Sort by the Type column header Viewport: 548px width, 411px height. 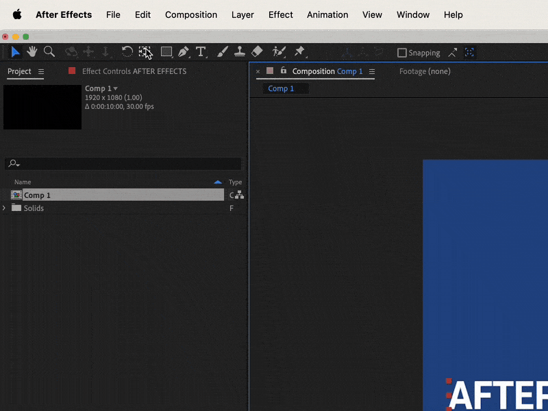click(235, 182)
